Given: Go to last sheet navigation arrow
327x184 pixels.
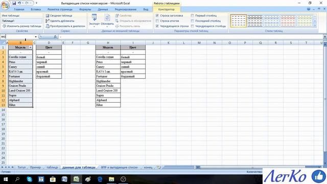Looking at the screenshot, I should pos(12,167).
